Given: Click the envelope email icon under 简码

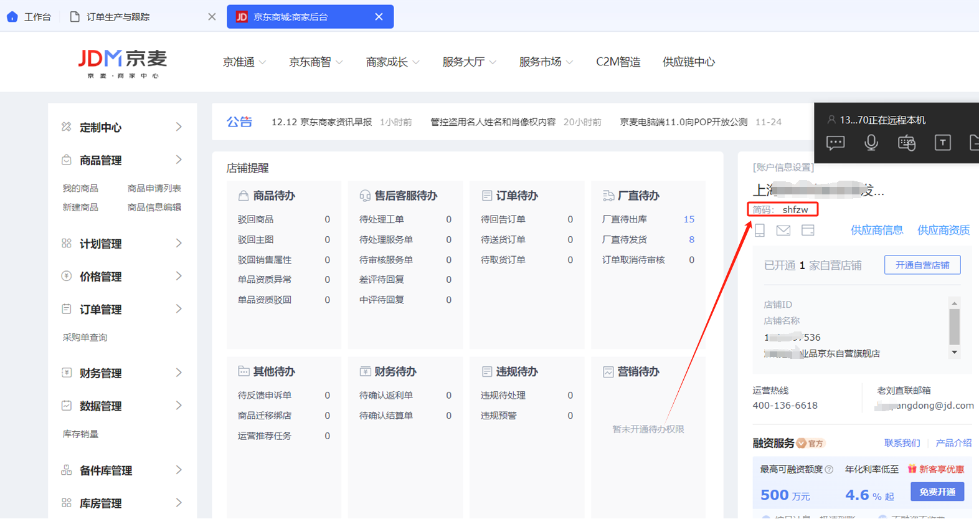Looking at the screenshot, I should tap(783, 231).
